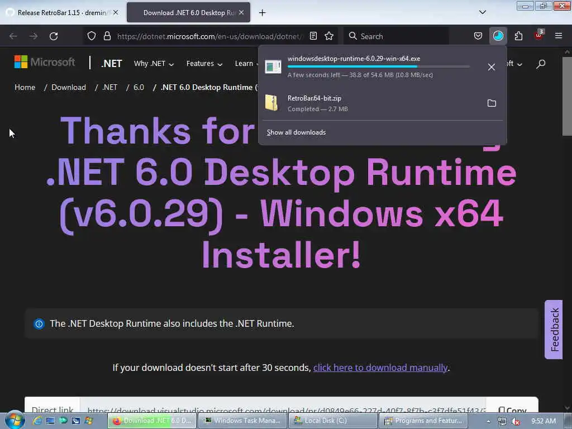Open the Windows Start orb
Image resolution: width=572 pixels, height=429 pixels.
15,420
